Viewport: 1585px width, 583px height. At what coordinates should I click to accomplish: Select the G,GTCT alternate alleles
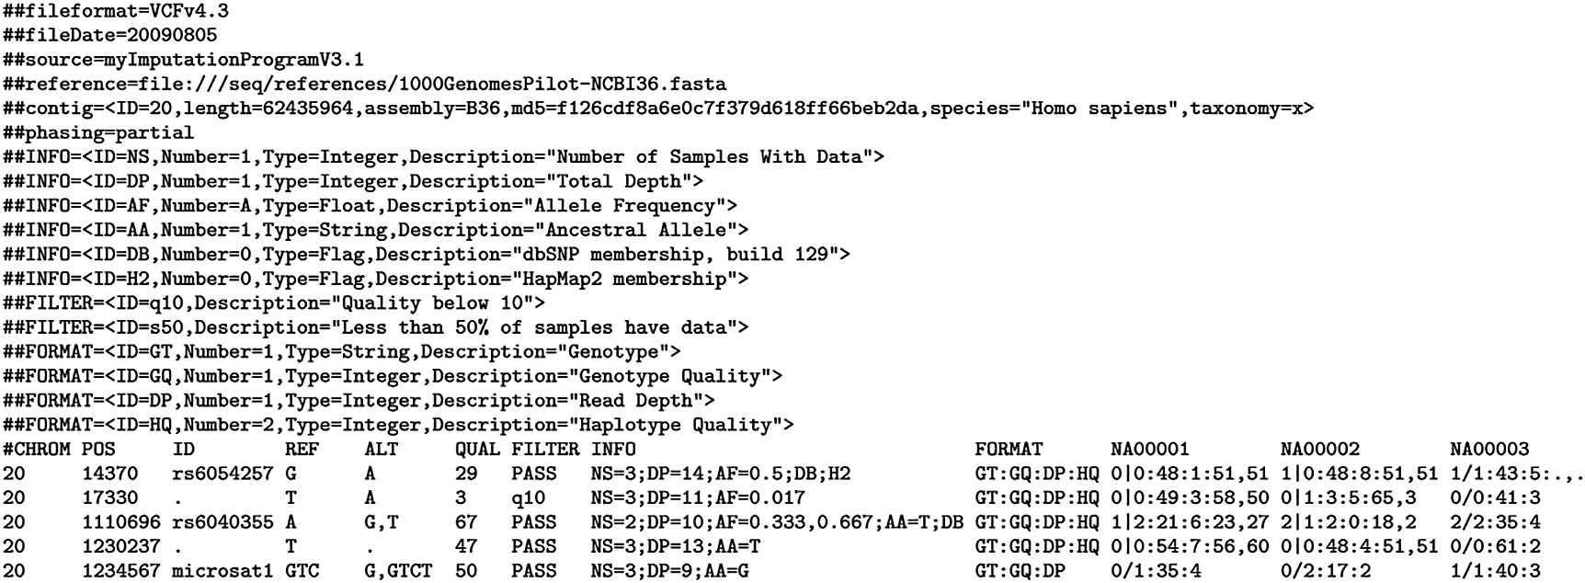click(398, 571)
